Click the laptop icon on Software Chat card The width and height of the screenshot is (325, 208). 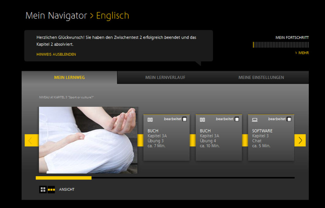tap(255, 120)
